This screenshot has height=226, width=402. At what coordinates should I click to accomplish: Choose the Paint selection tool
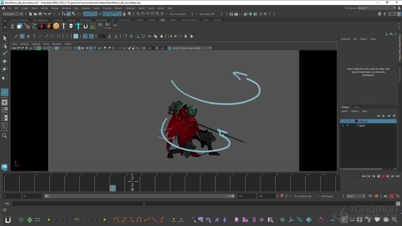coord(4,54)
